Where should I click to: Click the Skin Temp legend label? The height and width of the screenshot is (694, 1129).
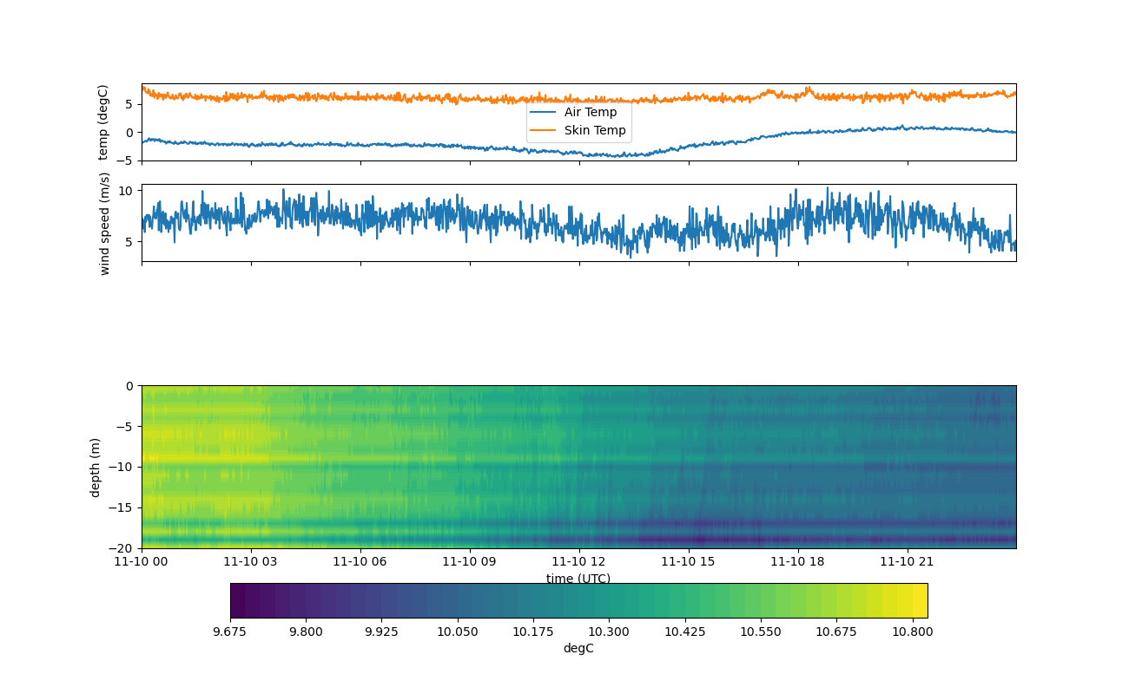pos(595,130)
